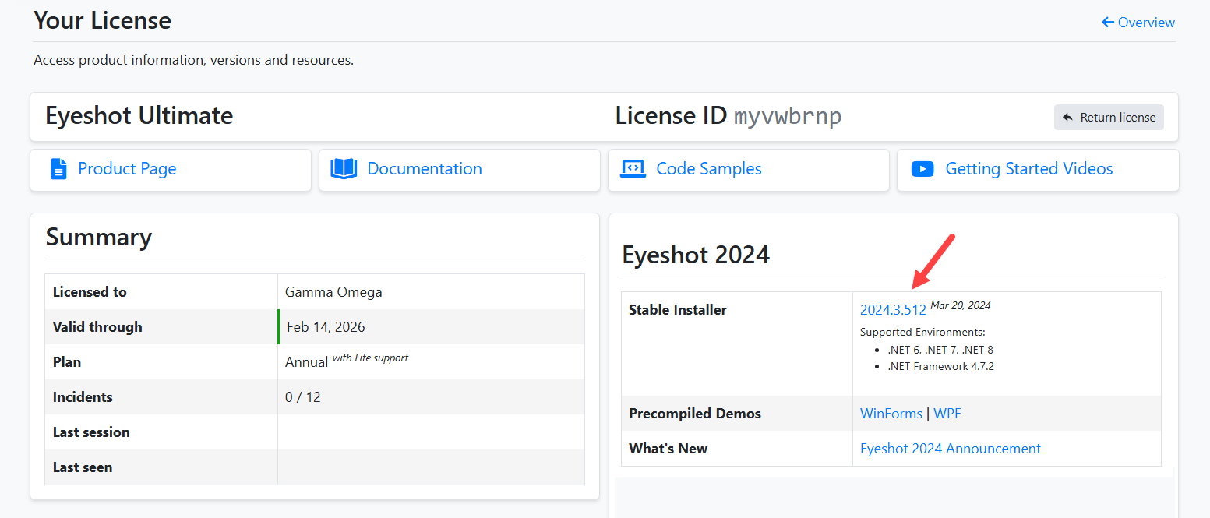Click the Last seen row label
This screenshot has width=1210, height=518.
(x=83, y=467)
